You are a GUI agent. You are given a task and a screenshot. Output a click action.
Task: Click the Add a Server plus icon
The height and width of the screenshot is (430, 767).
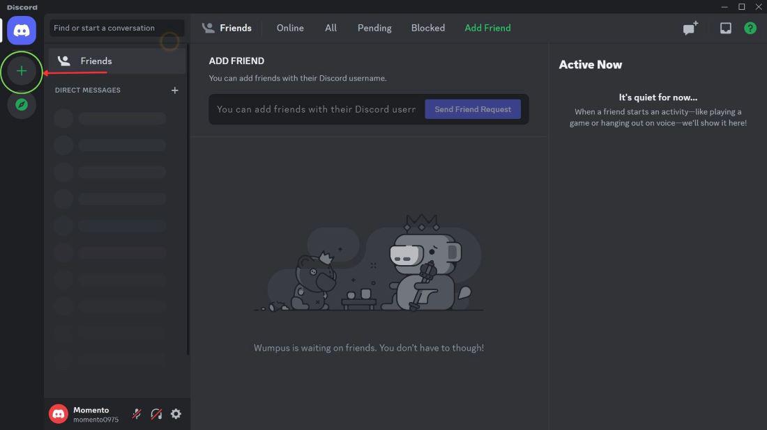[22, 71]
